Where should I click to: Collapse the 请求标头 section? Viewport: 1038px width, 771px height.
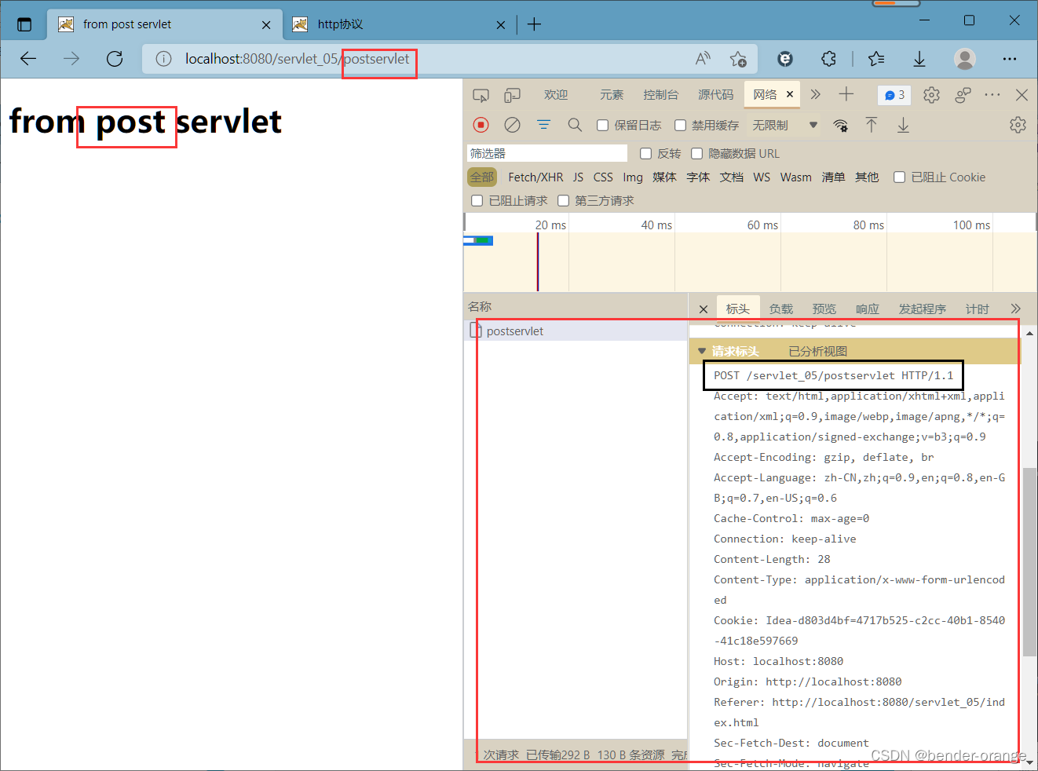(702, 351)
